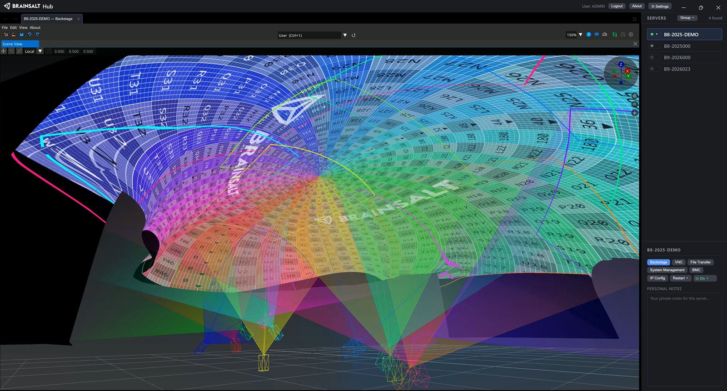Click the blue info icon
This screenshot has width=727, height=391.
coord(589,35)
